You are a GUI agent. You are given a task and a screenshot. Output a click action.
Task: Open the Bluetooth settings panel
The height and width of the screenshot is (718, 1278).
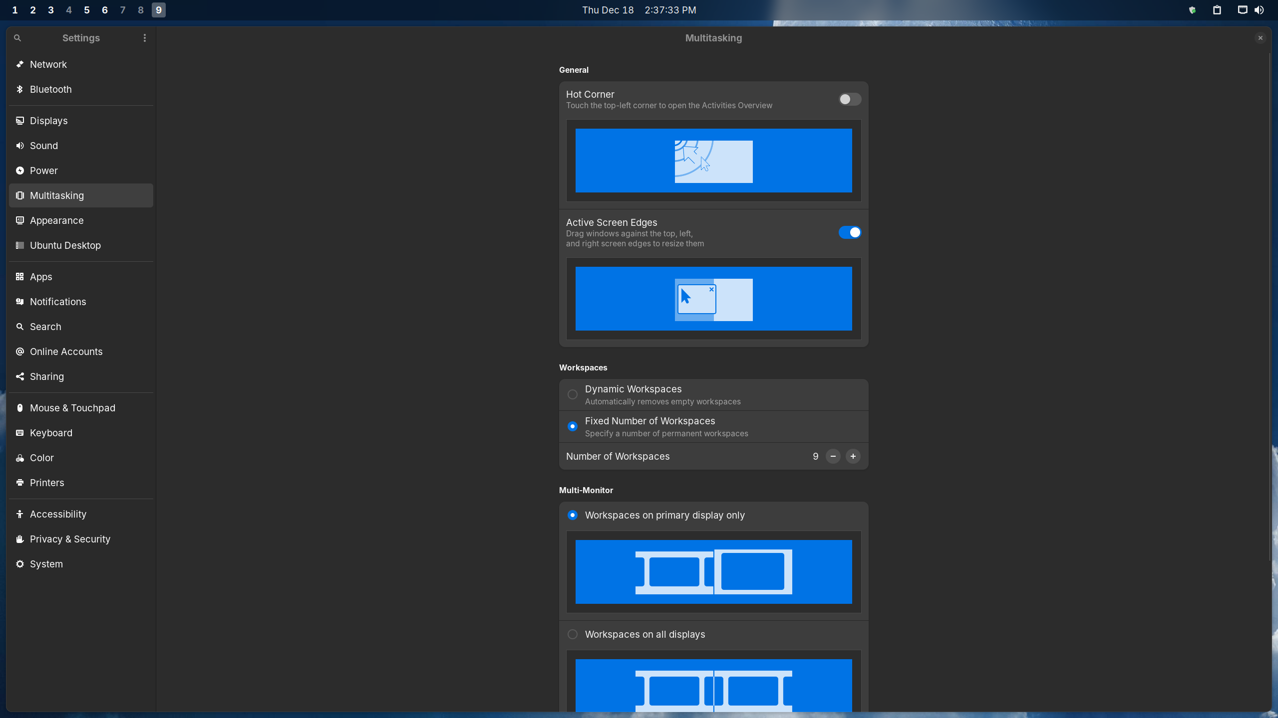click(x=51, y=89)
